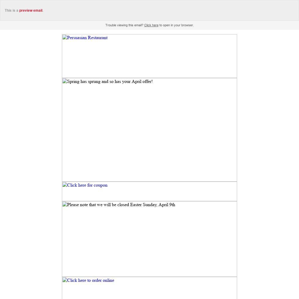Click the broken image icon before Persuasian Restaurant
This screenshot has height=299, width=299.
pyautogui.click(x=65, y=38)
